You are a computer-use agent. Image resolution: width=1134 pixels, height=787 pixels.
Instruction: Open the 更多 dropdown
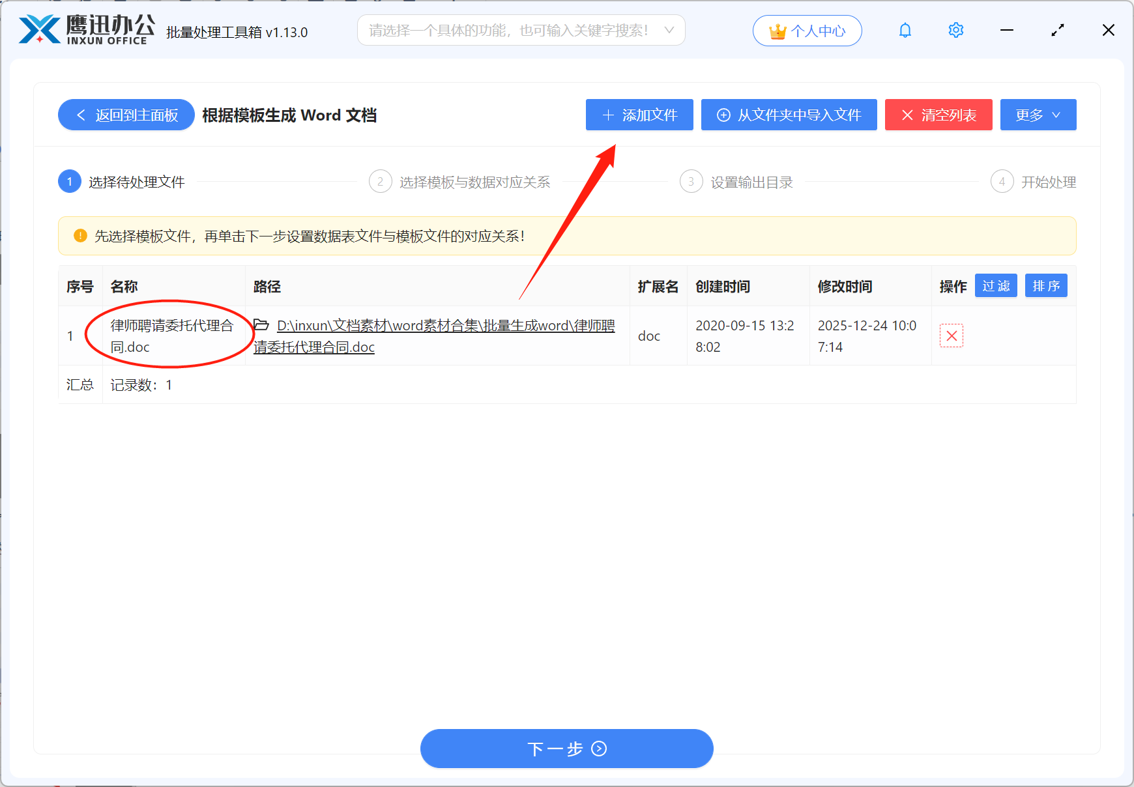tap(1038, 115)
